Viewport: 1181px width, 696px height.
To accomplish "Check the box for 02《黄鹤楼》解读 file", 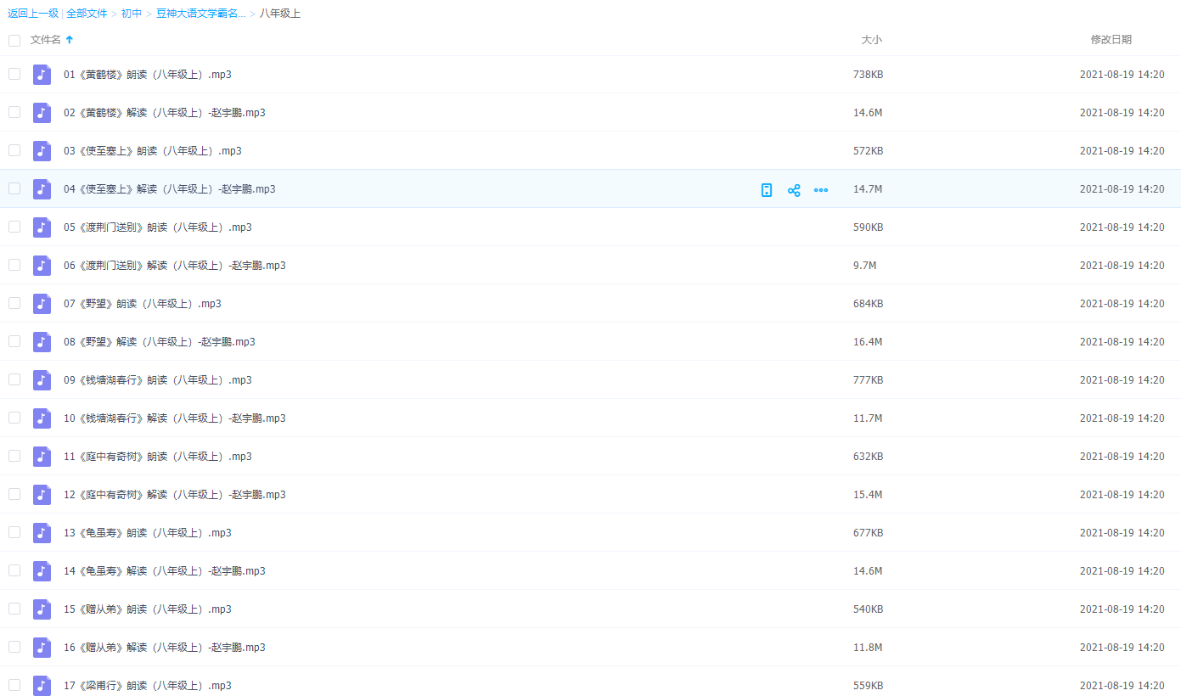I will click(x=14, y=112).
